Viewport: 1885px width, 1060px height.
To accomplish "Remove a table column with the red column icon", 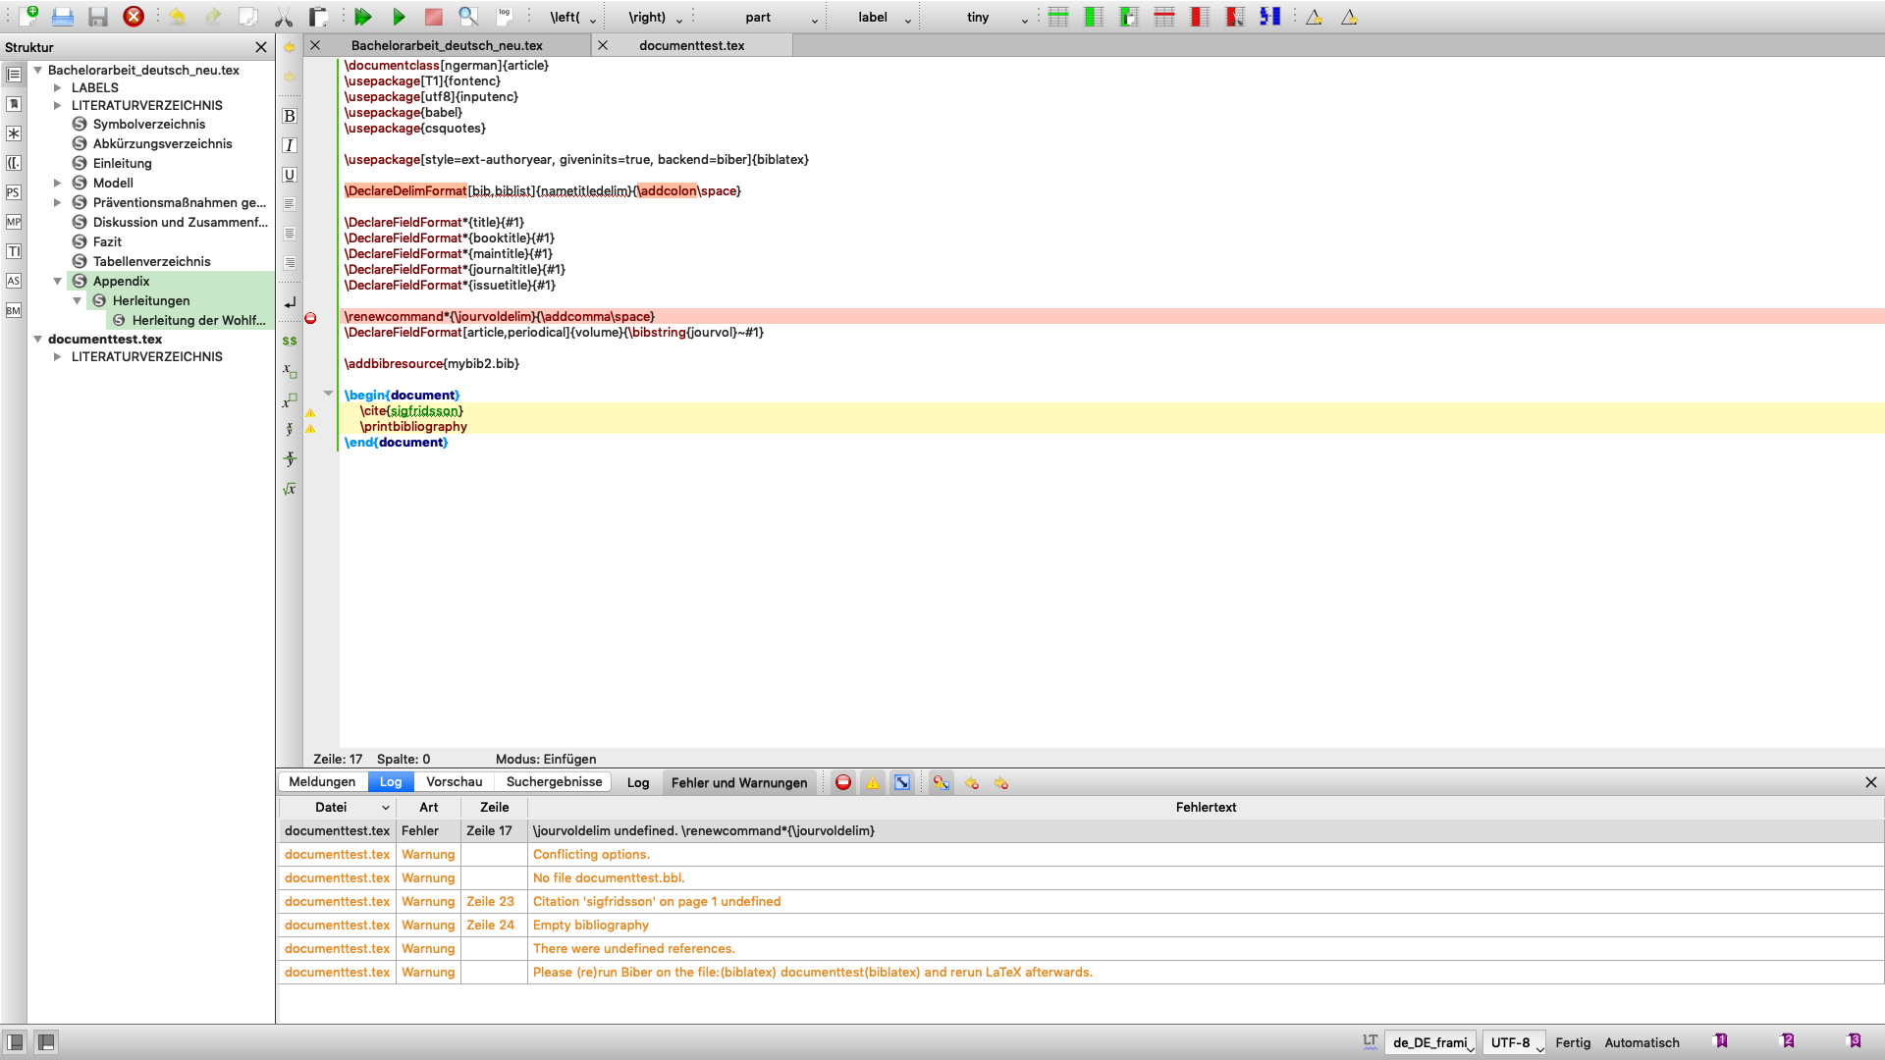I will [x=1200, y=16].
